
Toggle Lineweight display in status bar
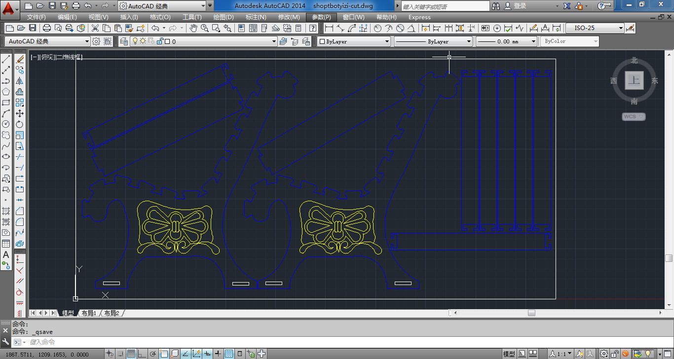(x=218, y=354)
